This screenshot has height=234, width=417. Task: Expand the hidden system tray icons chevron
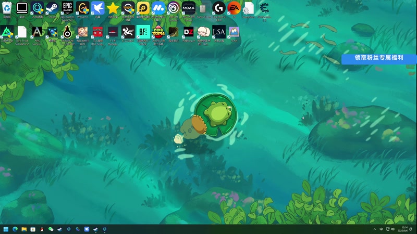375,229
